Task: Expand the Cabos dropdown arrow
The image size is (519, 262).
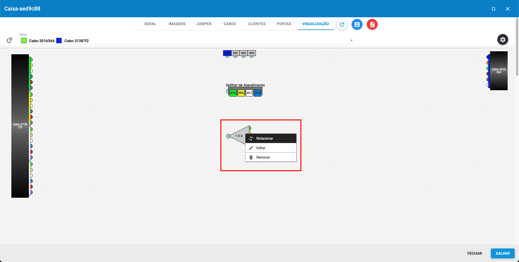Action: point(352,41)
